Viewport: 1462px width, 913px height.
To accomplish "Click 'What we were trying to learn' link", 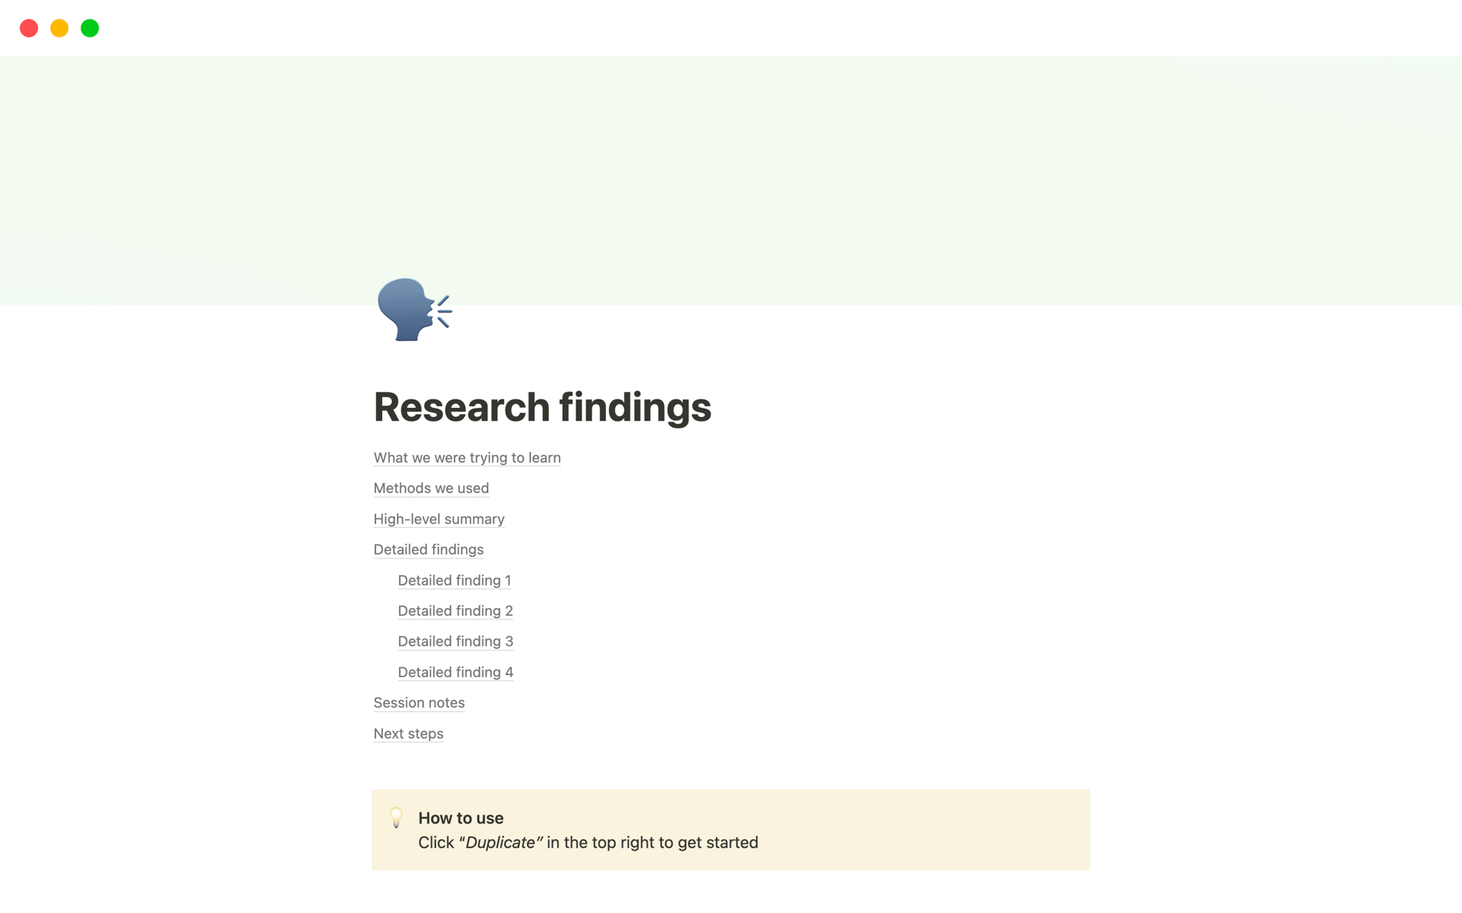I will [466, 457].
